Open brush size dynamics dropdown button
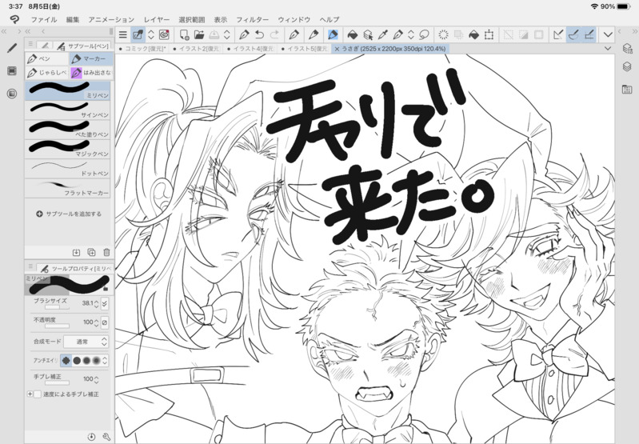This screenshot has width=639, height=444. [105, 303]
